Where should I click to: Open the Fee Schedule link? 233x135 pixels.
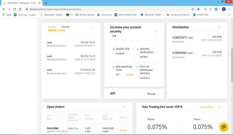[x=206, y=107]
